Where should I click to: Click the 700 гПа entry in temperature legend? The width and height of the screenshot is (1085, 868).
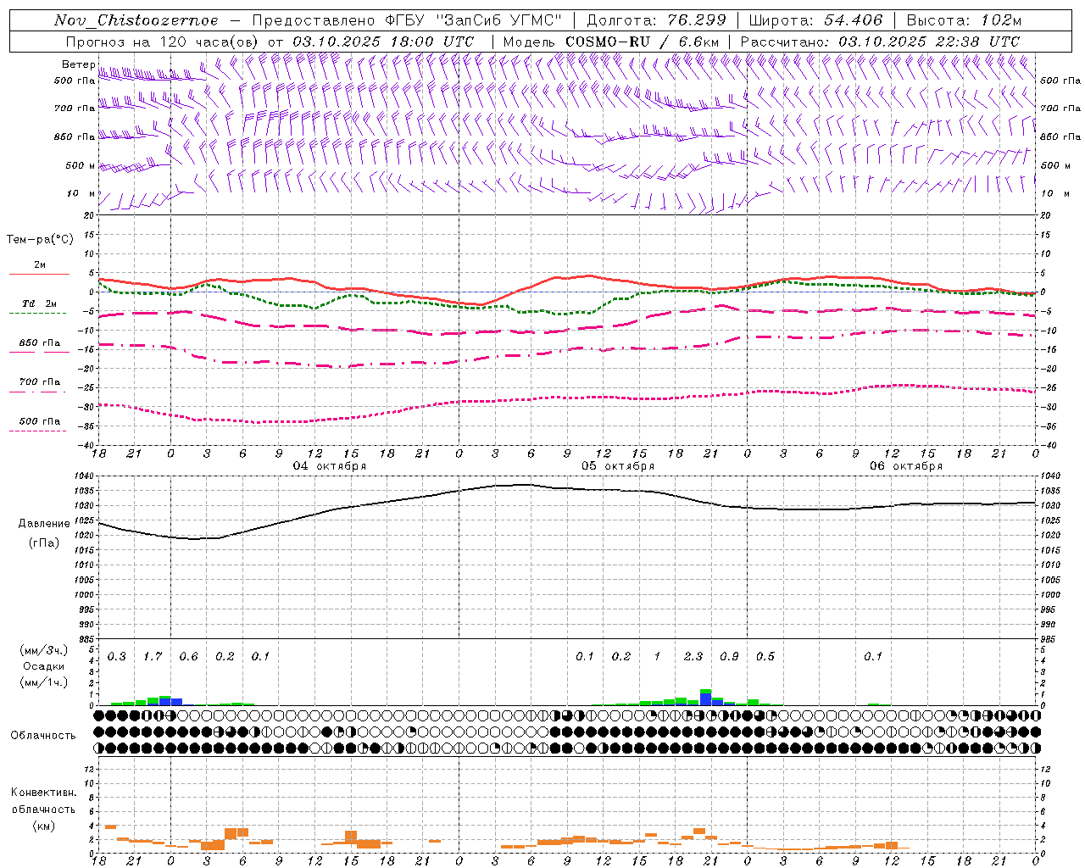pyautogui.click(x=40, y=382)
